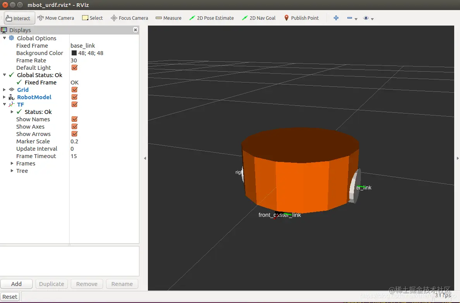The height and width of the screenshot is (303, 460).
Task: Collapse the Global Status section
Action: click(4, 75)
